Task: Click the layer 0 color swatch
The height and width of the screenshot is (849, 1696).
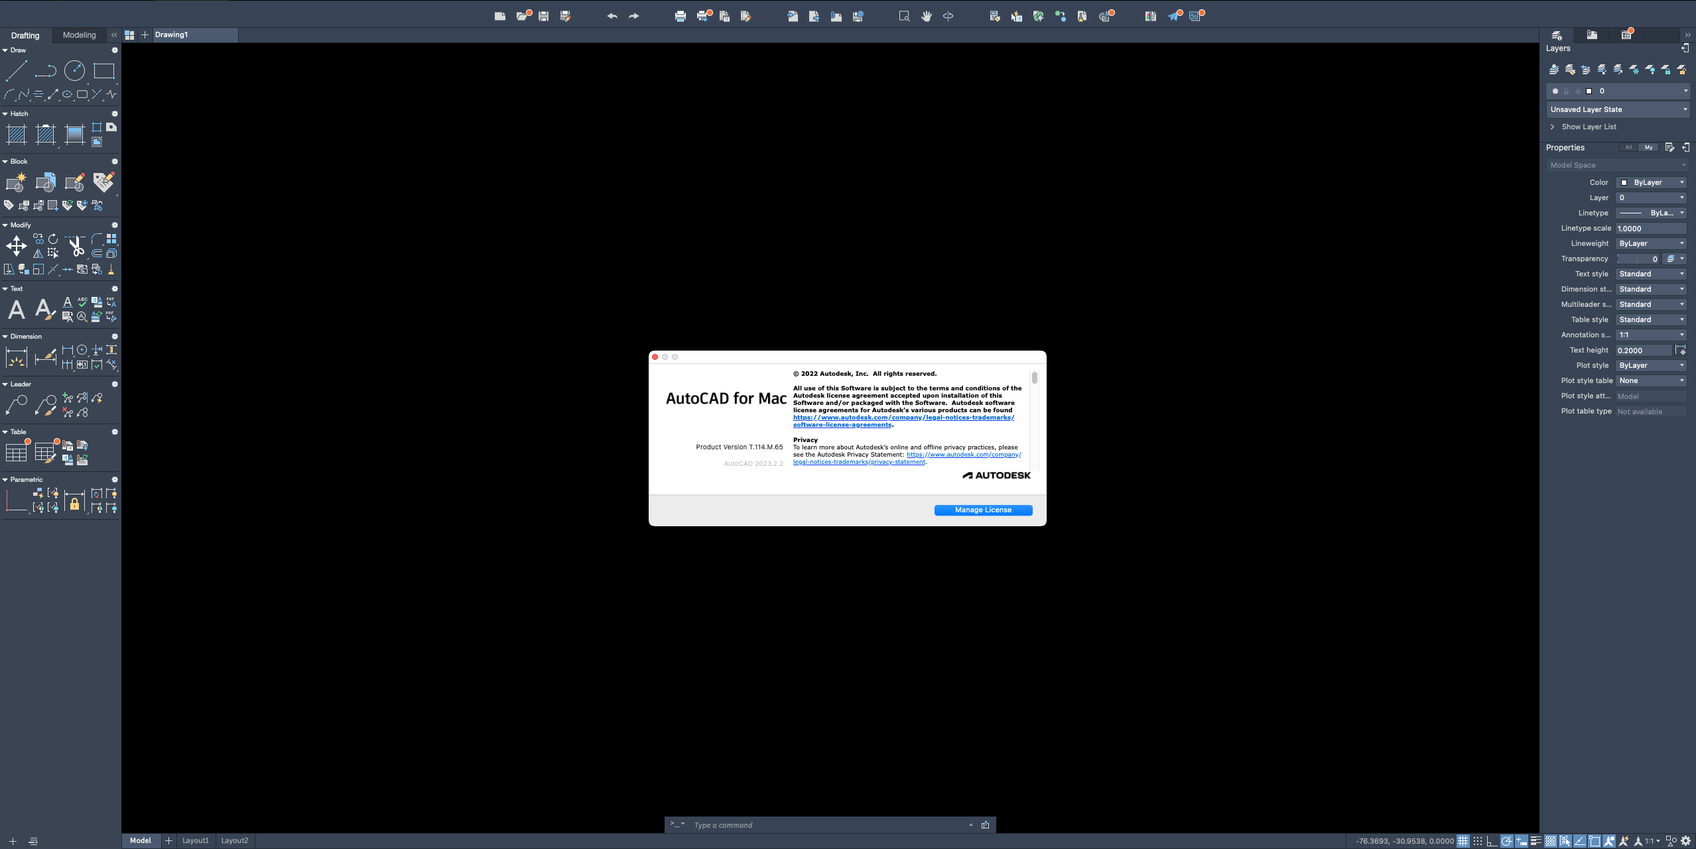Action: click(1589, 91)
